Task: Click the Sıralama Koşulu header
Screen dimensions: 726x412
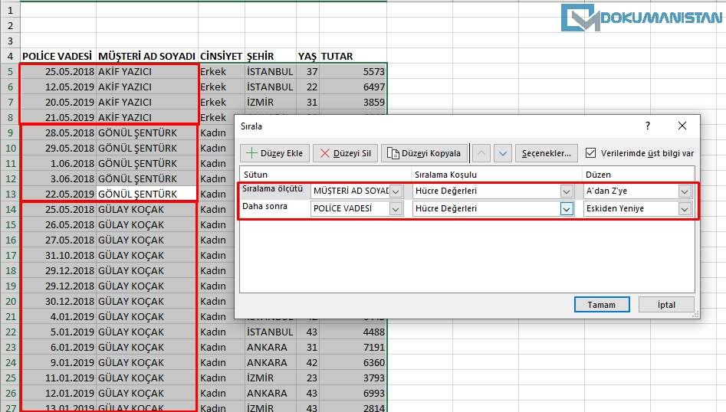Action: click(x=446, y=175)
